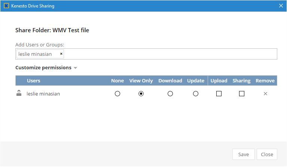Screen dimensions: 287x167
Task: Close the Kenesto Drive Sharing window
Action: pos(281,6)
